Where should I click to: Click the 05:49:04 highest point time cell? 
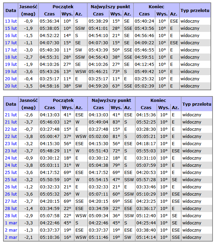click(x=98, y=122)
